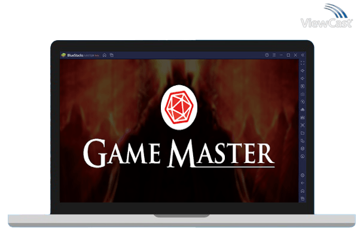Click the volume down icon

(303, 78)
